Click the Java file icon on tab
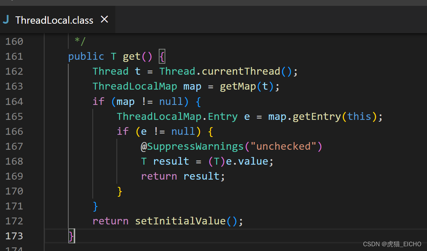 tap(6, 20)
